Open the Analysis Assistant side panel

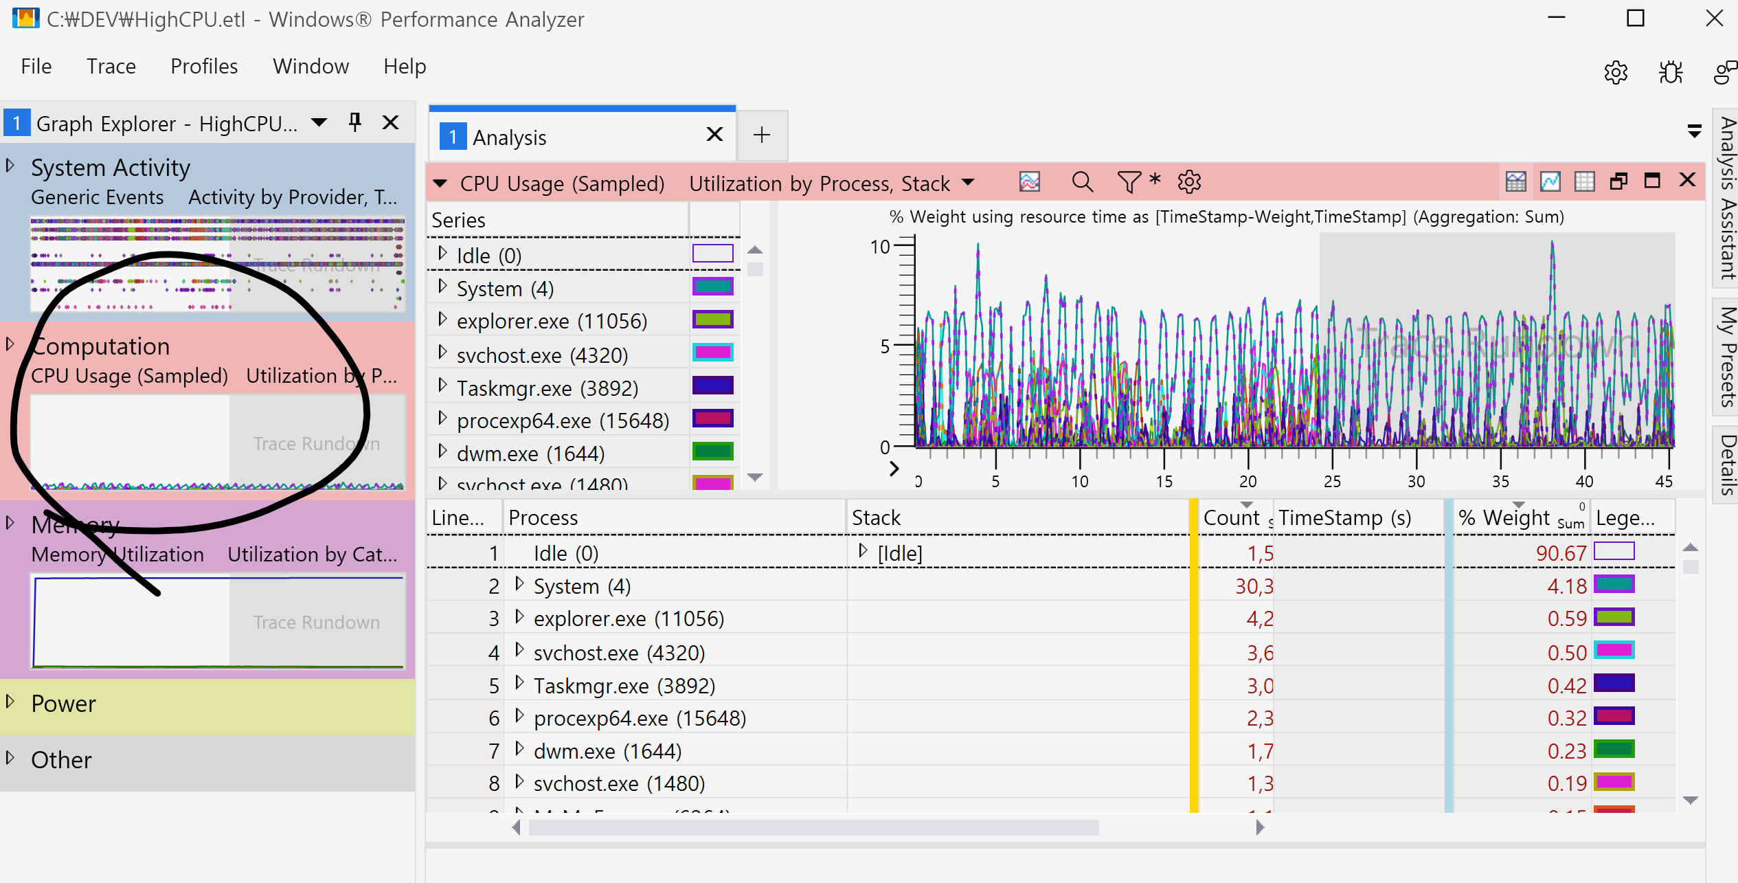pyautogui.click(x=1726, y=198)
